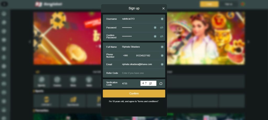This screenshot has height=120, width=268.
Task: Click the phone number 91234527182 field
Action: (x=147, y=56)
